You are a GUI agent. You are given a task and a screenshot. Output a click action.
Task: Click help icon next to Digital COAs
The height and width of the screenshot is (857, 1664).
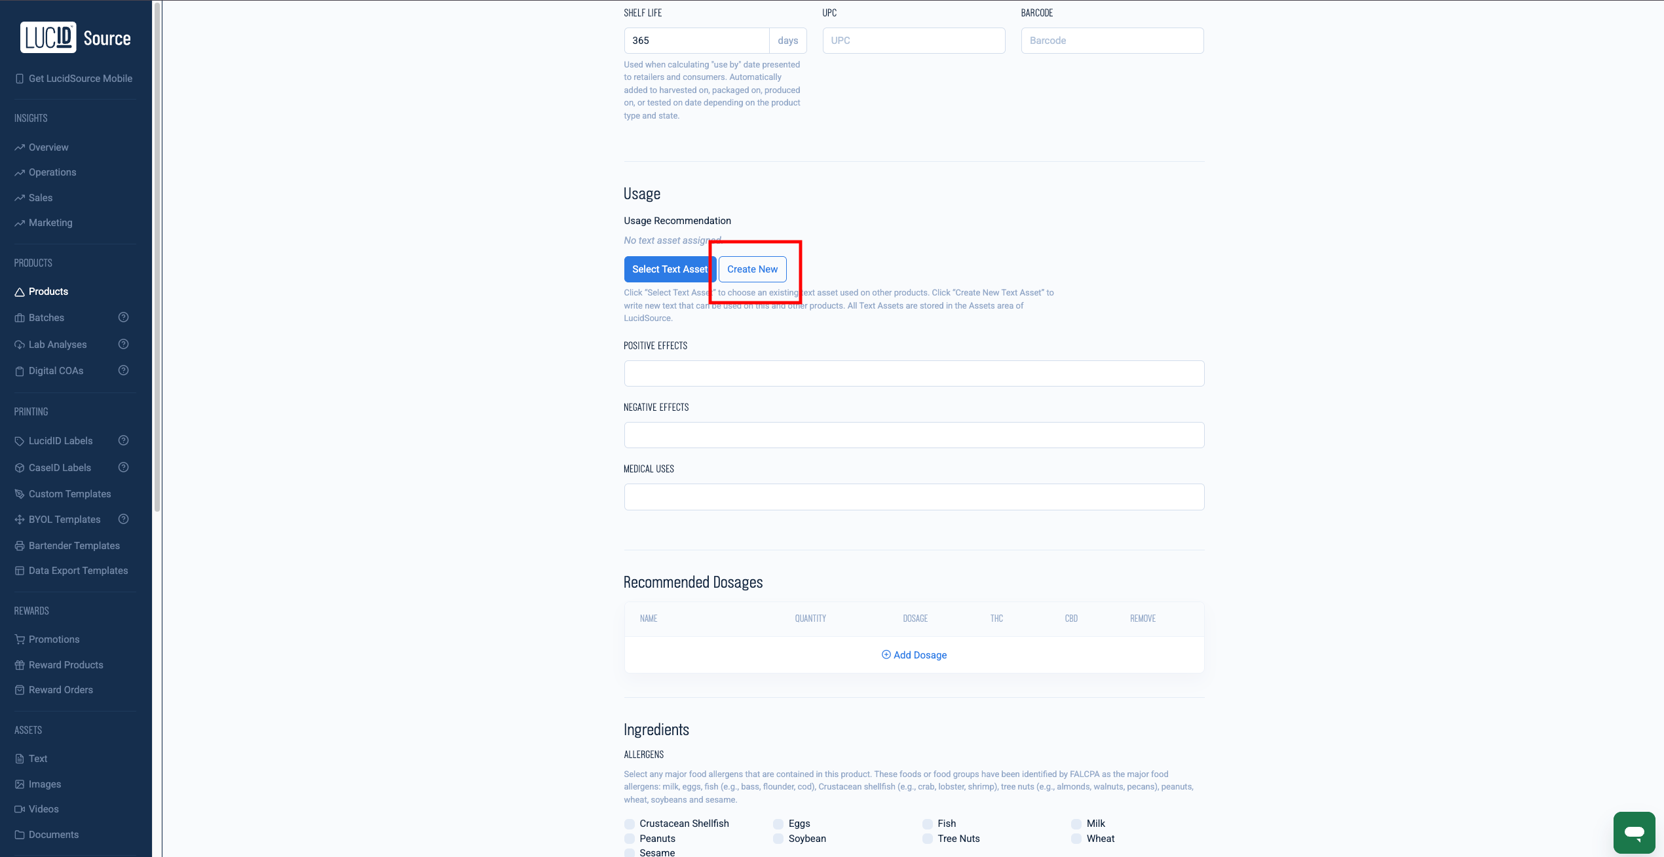click(x=123, y=370)
